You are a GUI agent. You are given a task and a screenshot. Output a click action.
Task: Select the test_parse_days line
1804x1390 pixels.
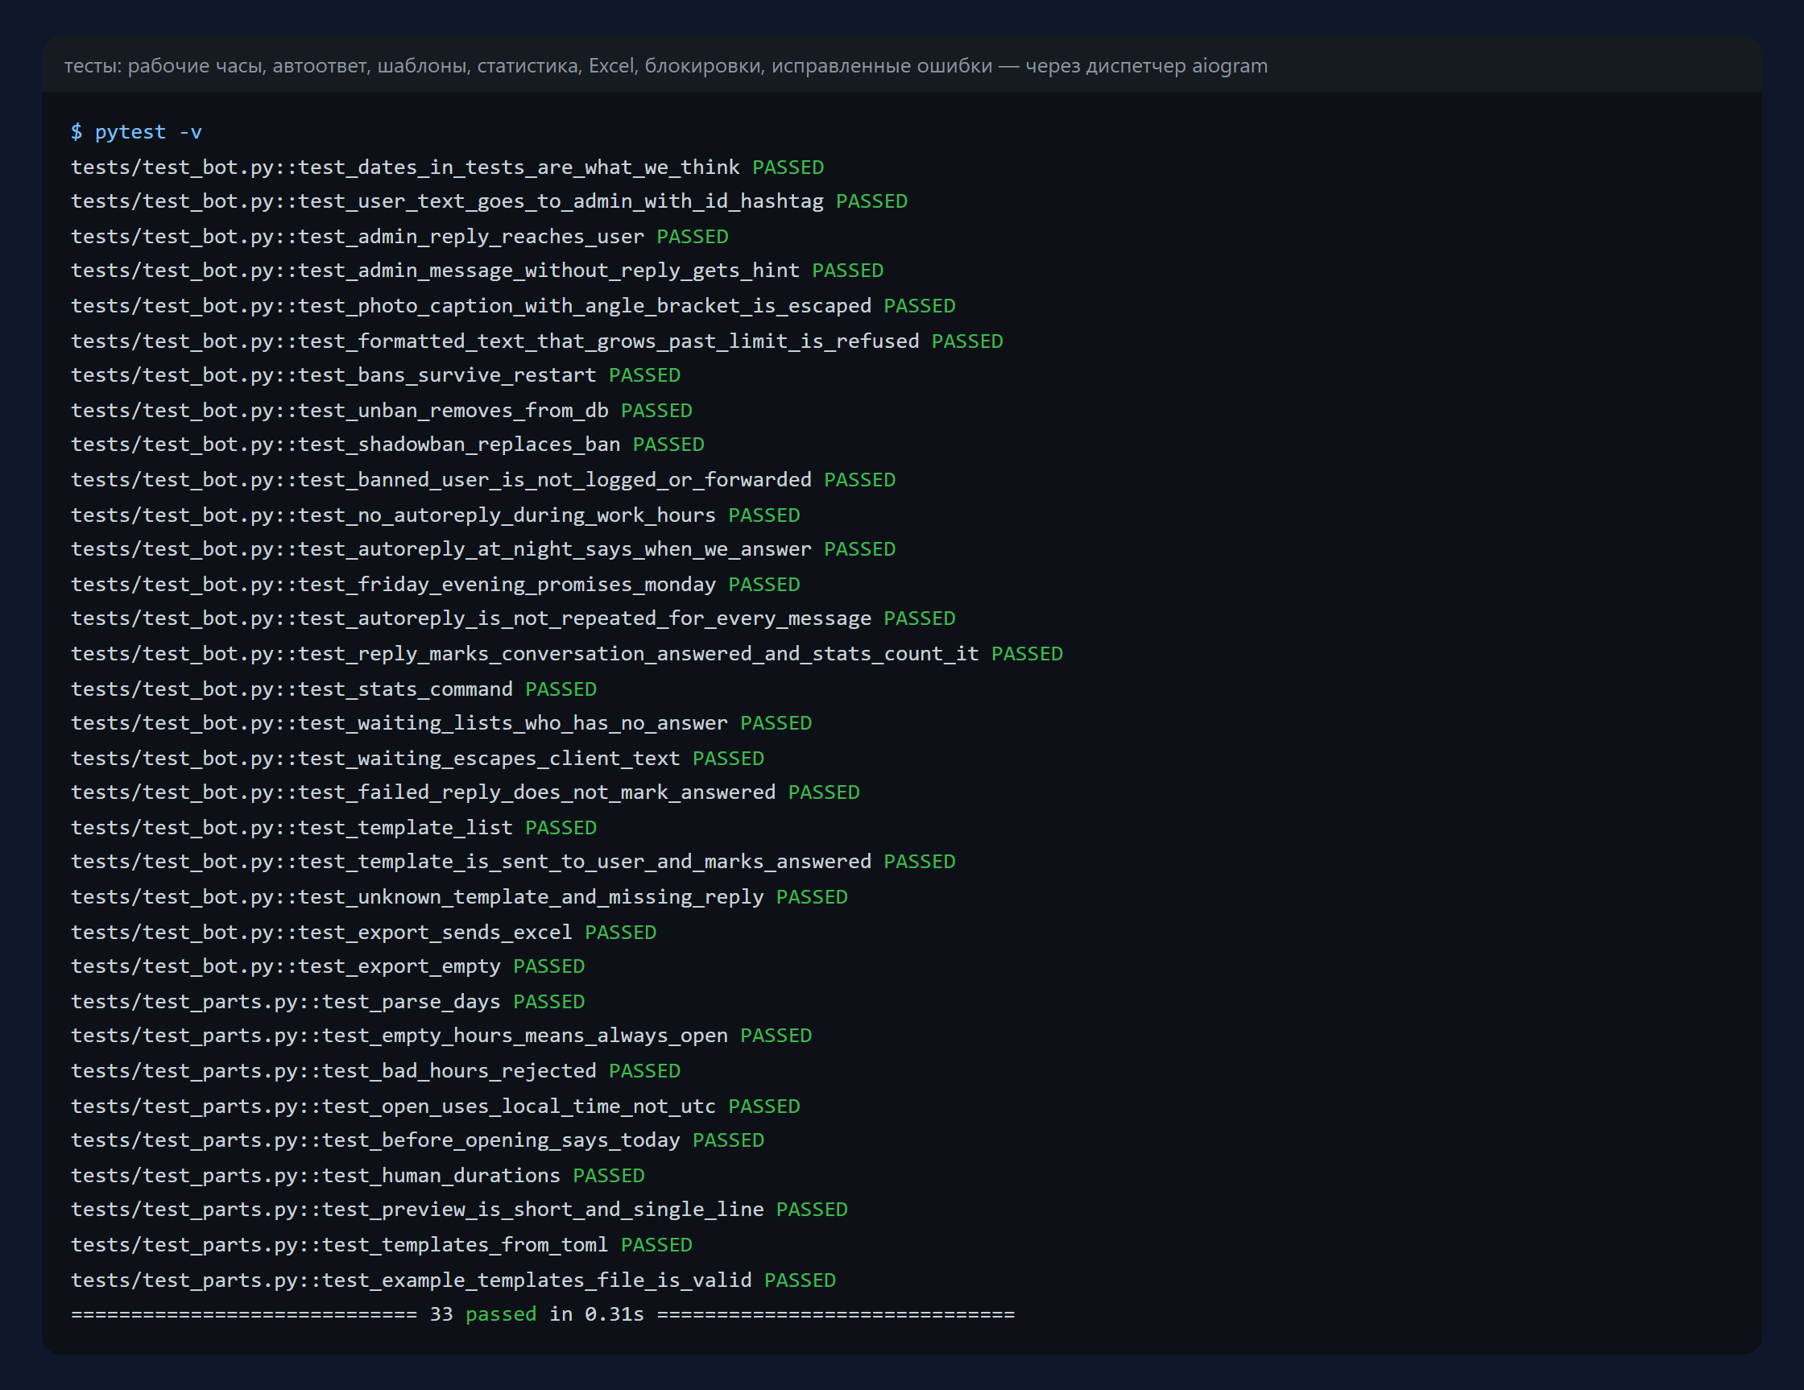click(x=328, y=1001)
